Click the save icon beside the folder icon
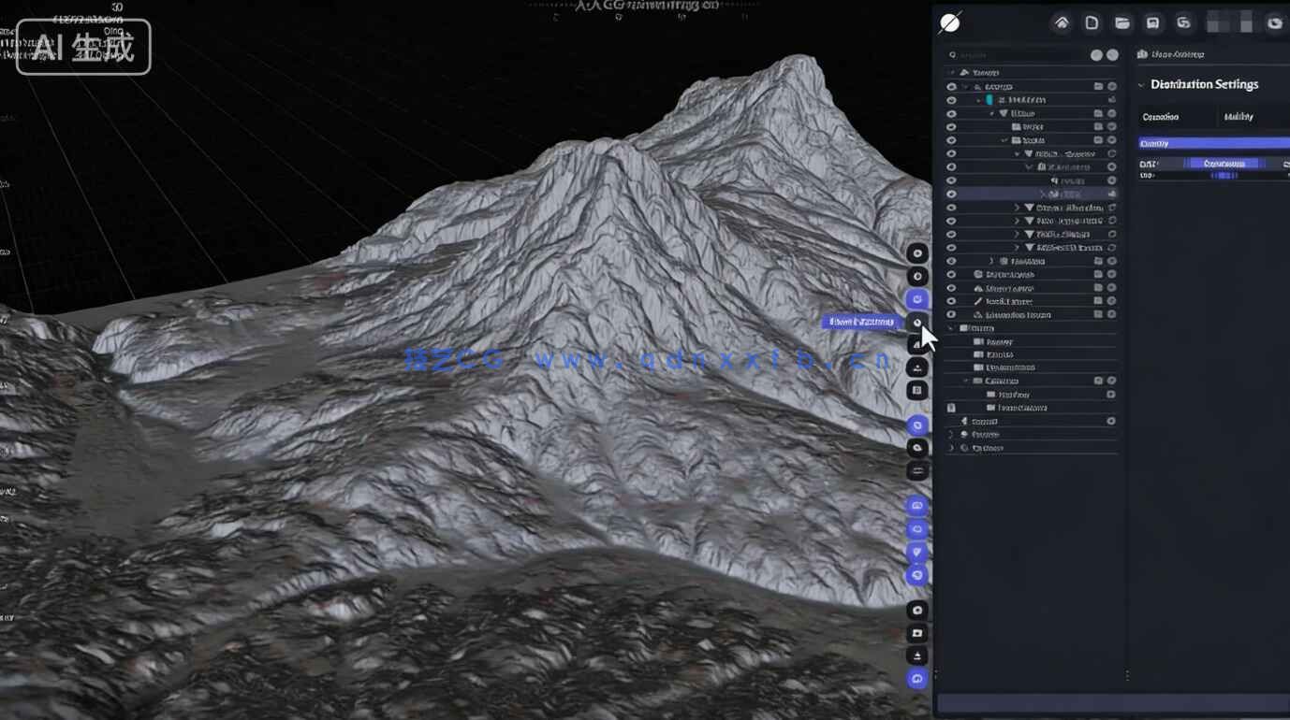Image resolution: width=1290 pixels, height=720 pixels. 1153,23
